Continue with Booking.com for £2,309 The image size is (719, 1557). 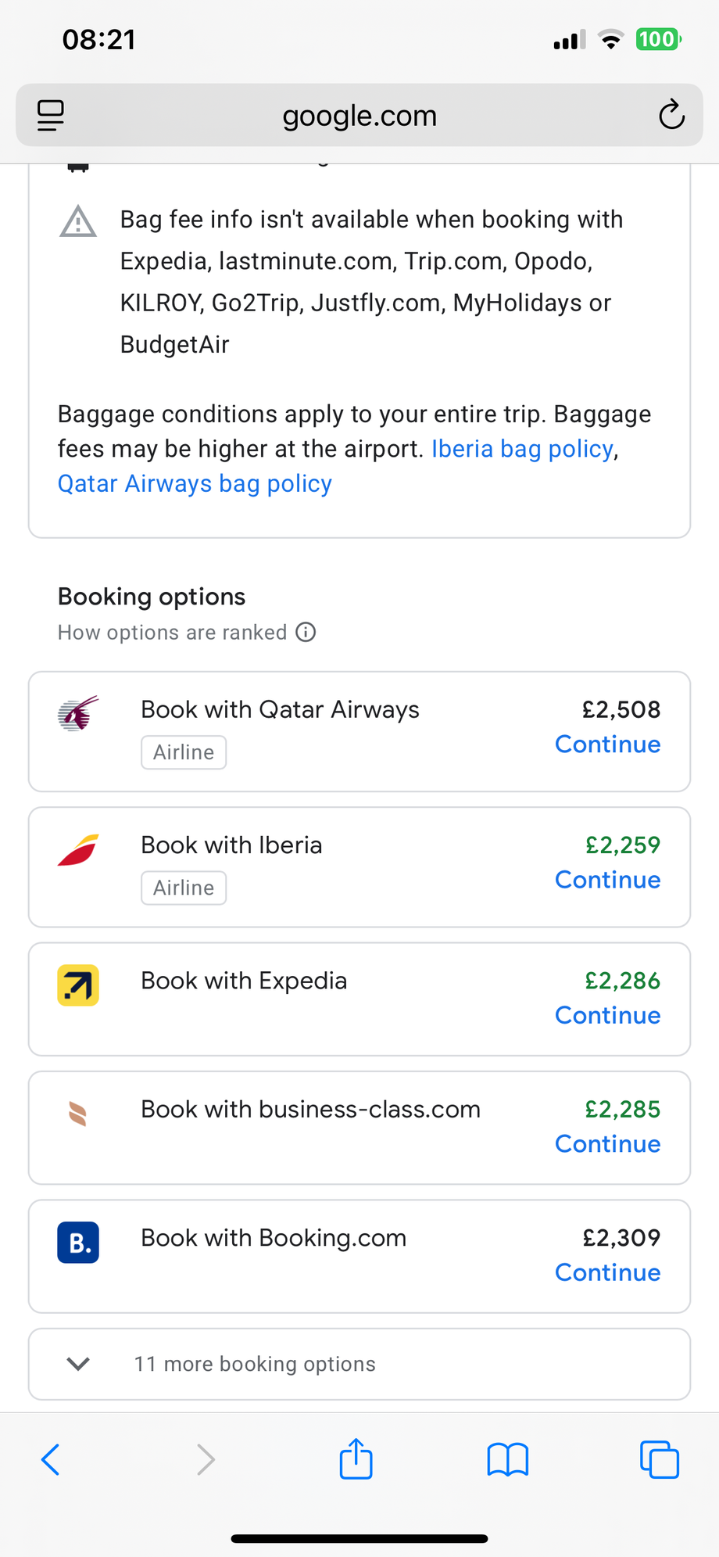(607, 1272)
